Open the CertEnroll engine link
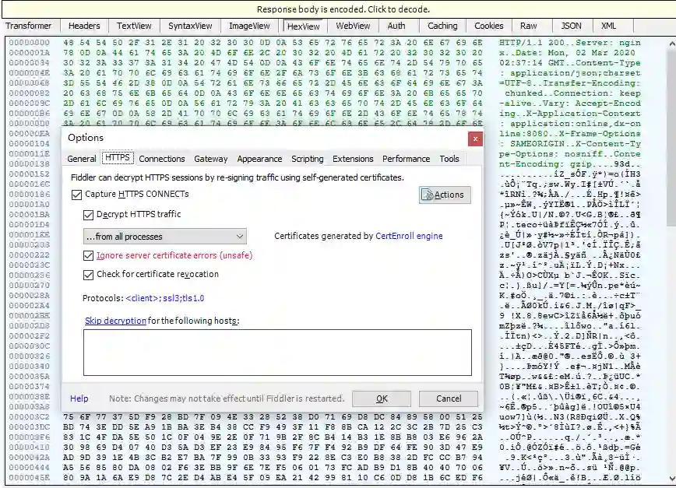 click(x=409, y=236)
